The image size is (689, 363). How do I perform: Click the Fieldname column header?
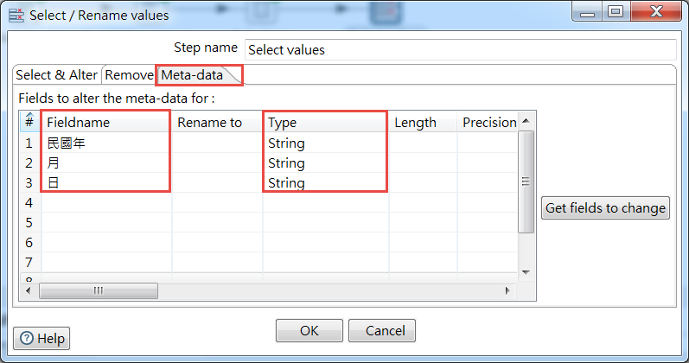point(105,123)
